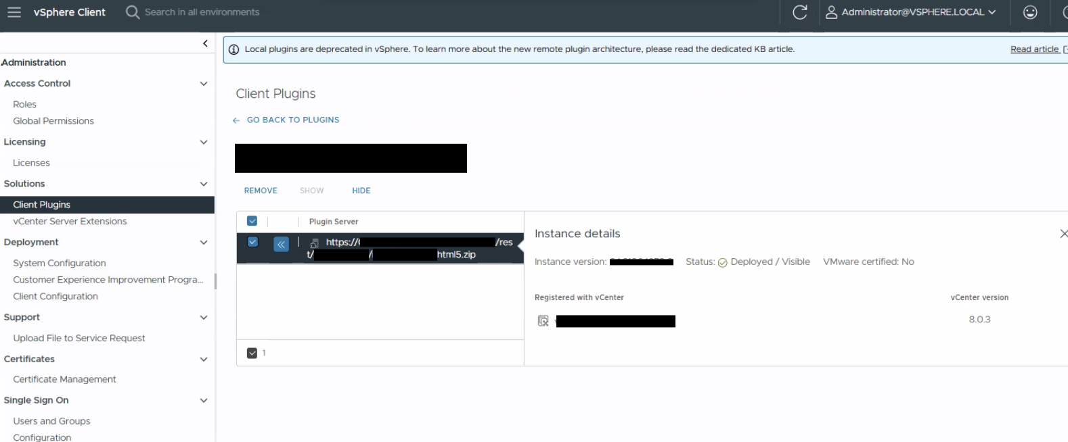
Task: Open the smiley feedback icon
Action: click(x=1030, y=12)
